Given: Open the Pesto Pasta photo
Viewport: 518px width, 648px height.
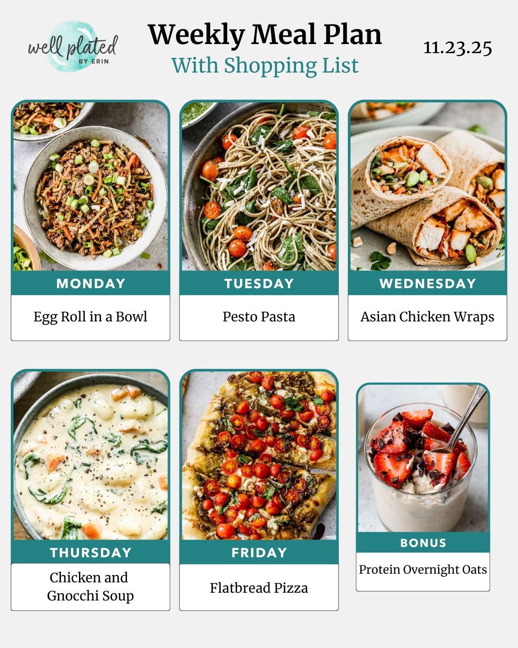Looking at the screenshot, I should point(259,187).
